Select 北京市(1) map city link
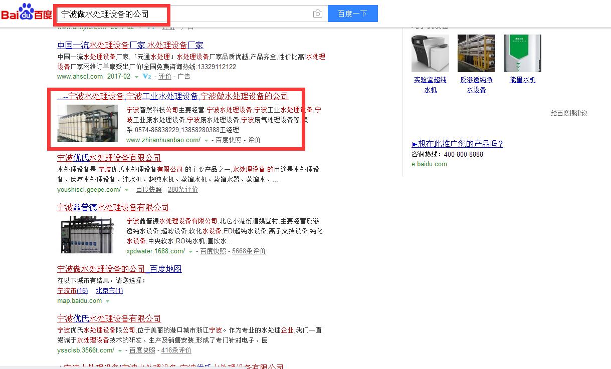 [109, 291]
